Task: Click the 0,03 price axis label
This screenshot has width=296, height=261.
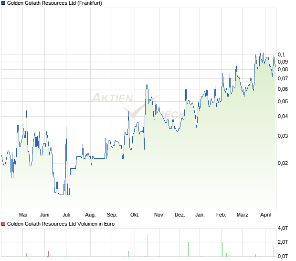Action: point(283,136)
